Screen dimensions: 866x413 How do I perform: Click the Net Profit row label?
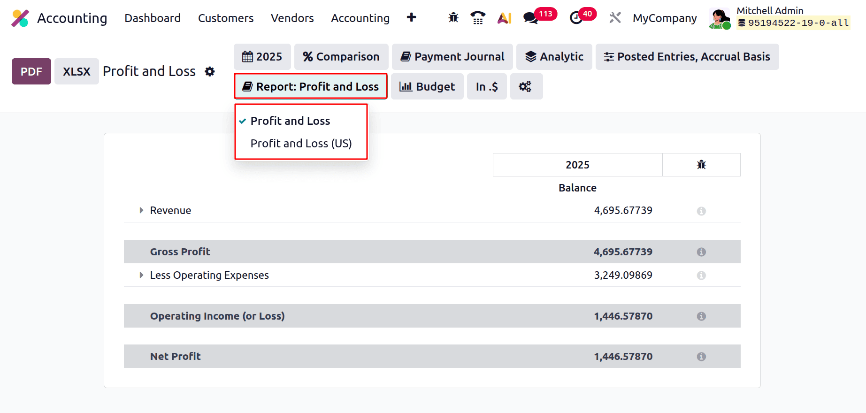tap(176, 356)
